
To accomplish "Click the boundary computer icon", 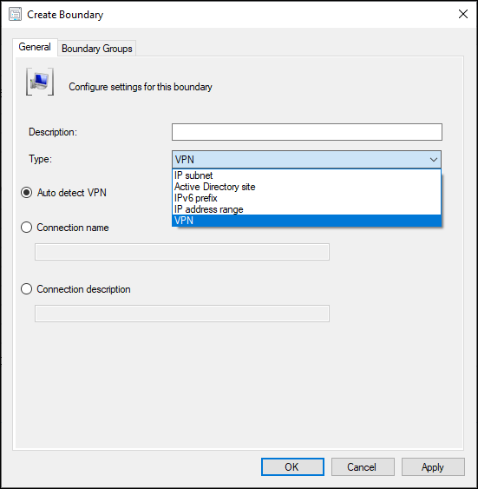I will click(x=40, y=82).
